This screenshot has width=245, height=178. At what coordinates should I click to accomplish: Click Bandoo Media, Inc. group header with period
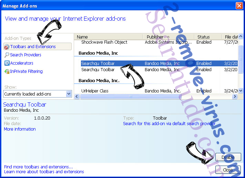coord(99,81)
